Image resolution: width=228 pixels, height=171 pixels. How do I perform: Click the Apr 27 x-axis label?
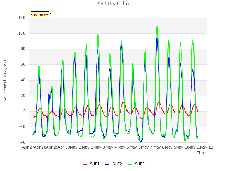(x=28, y=147)
